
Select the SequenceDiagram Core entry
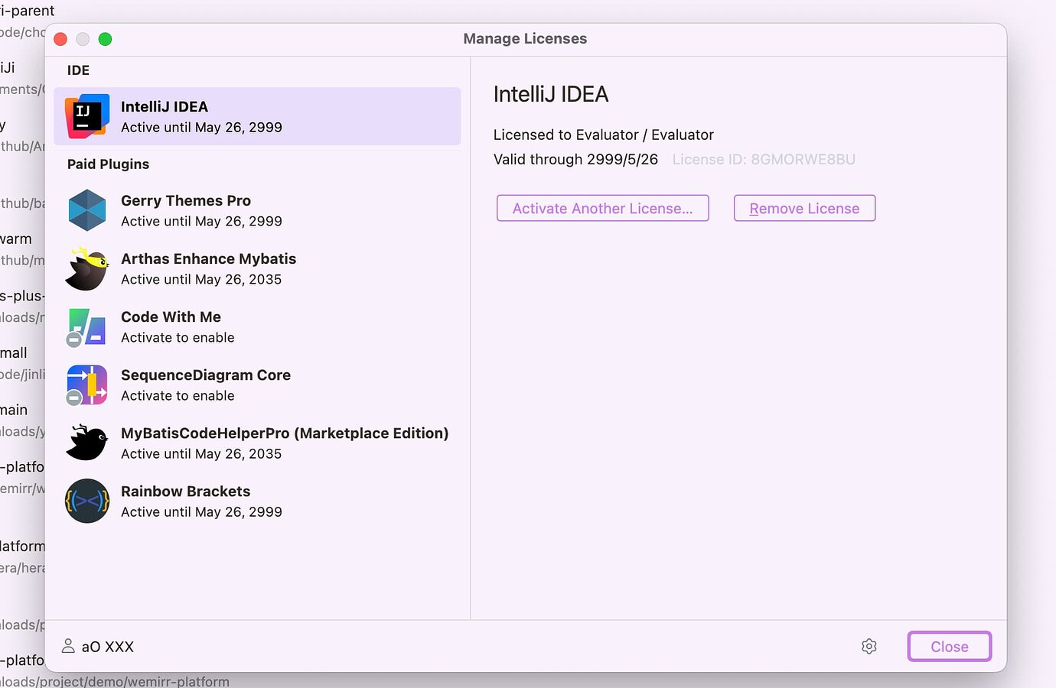coord(257,385)
